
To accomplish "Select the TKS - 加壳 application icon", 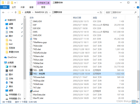I will point(31,70).
